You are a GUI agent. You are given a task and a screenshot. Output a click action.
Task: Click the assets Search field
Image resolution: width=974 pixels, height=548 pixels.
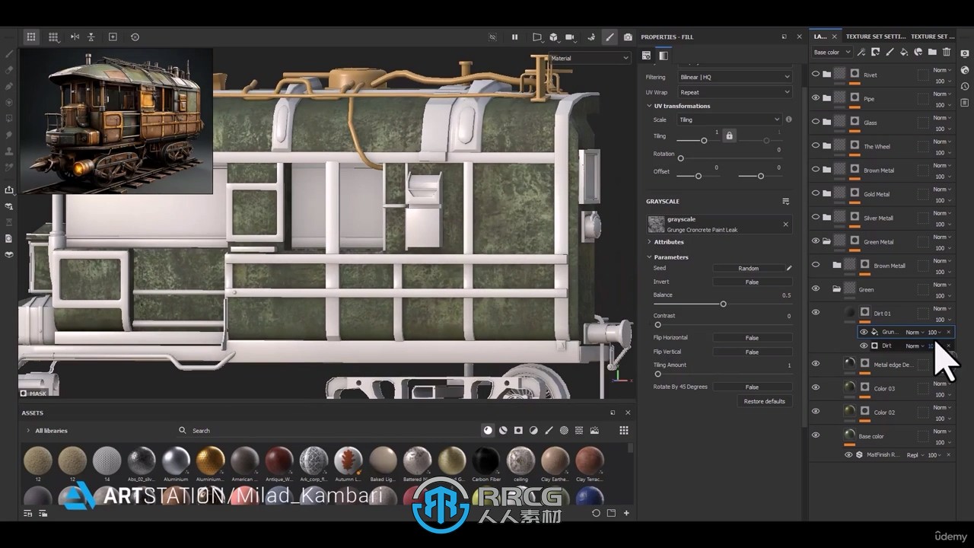coord(327,431)
